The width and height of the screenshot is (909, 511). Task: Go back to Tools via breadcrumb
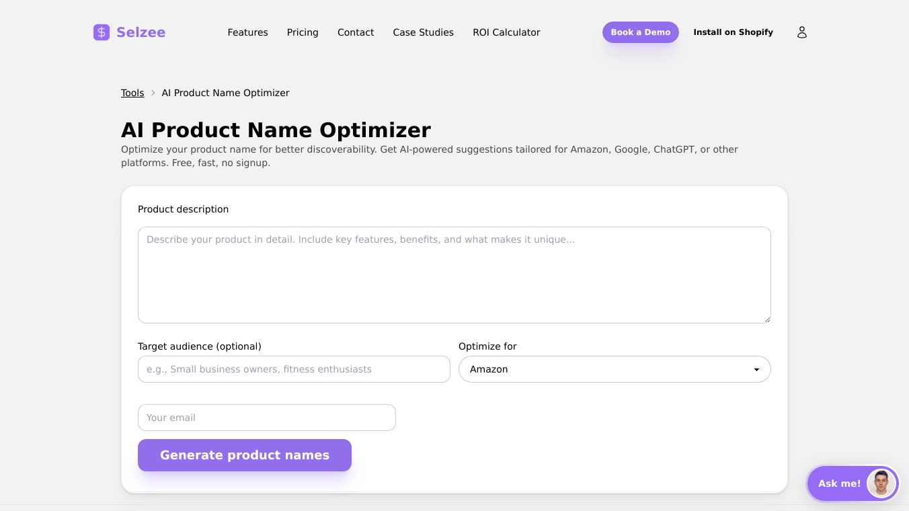(132, 93)
